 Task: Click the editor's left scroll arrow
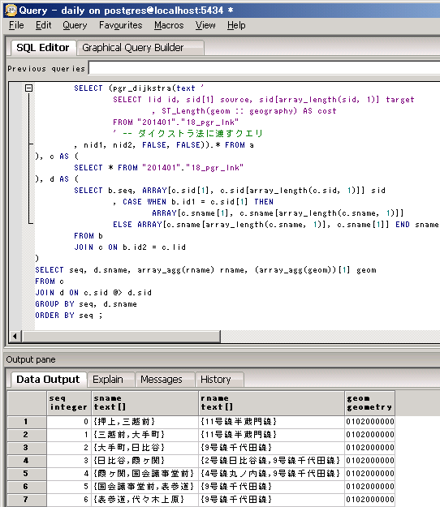pos(15,337)
